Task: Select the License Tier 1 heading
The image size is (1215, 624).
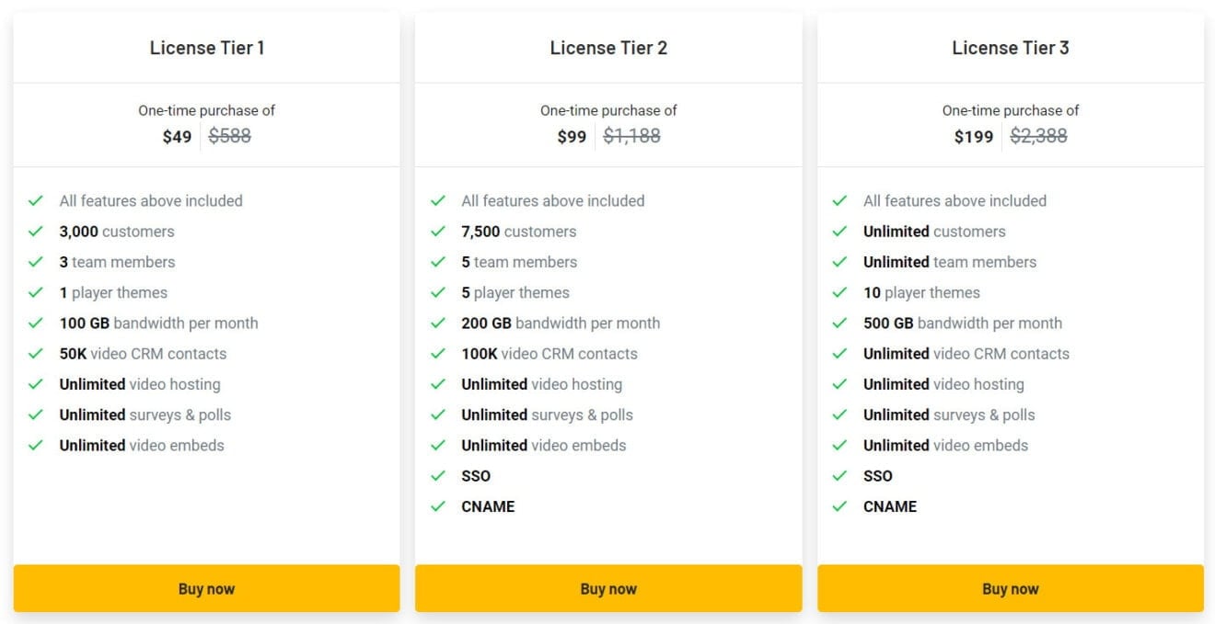Action: point(207,48)
